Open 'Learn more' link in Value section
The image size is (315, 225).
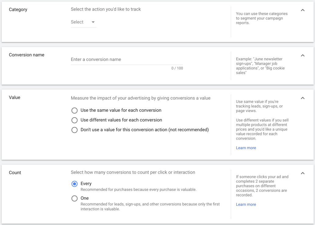246,148
